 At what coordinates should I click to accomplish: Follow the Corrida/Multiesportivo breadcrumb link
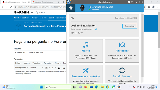(x=36, y=26)
